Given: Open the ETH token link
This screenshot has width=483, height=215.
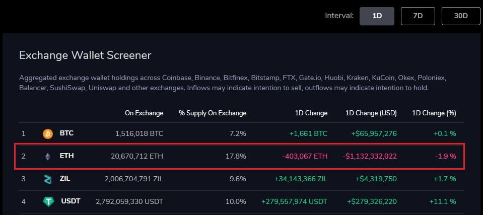Looking at the screenshot, I should pos(66,156).
